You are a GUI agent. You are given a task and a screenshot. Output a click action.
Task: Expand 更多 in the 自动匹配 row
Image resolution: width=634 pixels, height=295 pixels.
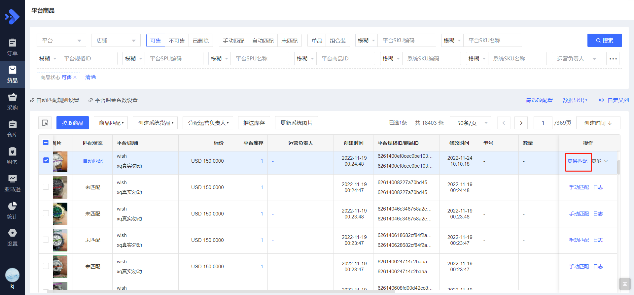tap(600, 161)
